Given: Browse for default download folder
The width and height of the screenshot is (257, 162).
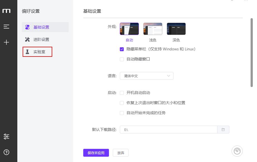Looking at the screenshot, I should (223, 130).
